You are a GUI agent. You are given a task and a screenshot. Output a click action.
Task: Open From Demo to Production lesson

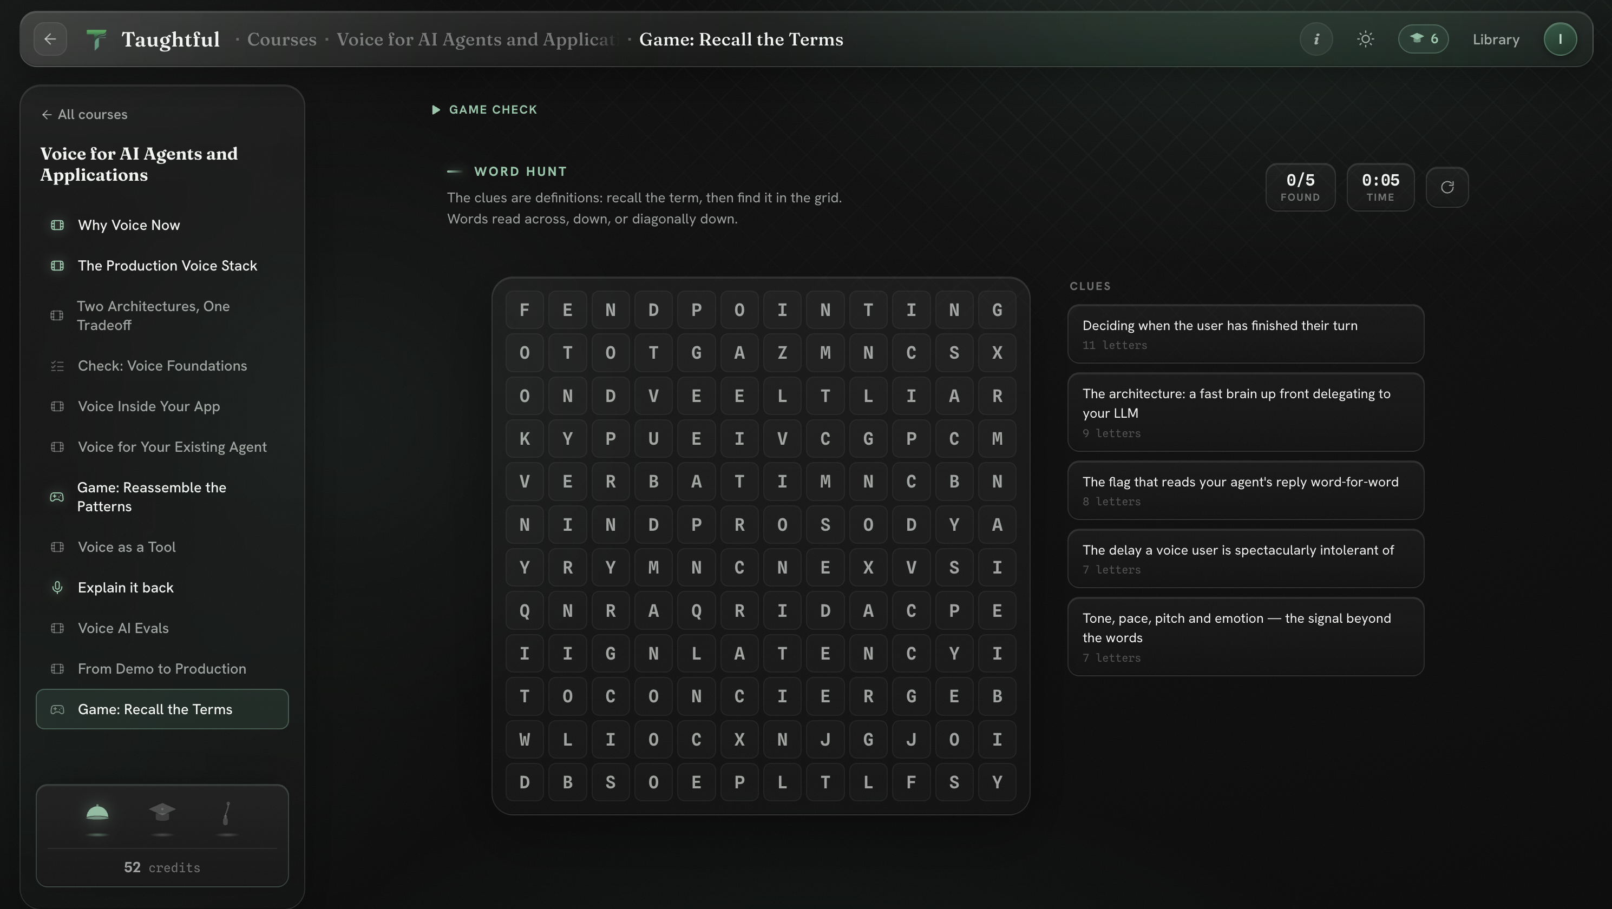pos(162,669)
